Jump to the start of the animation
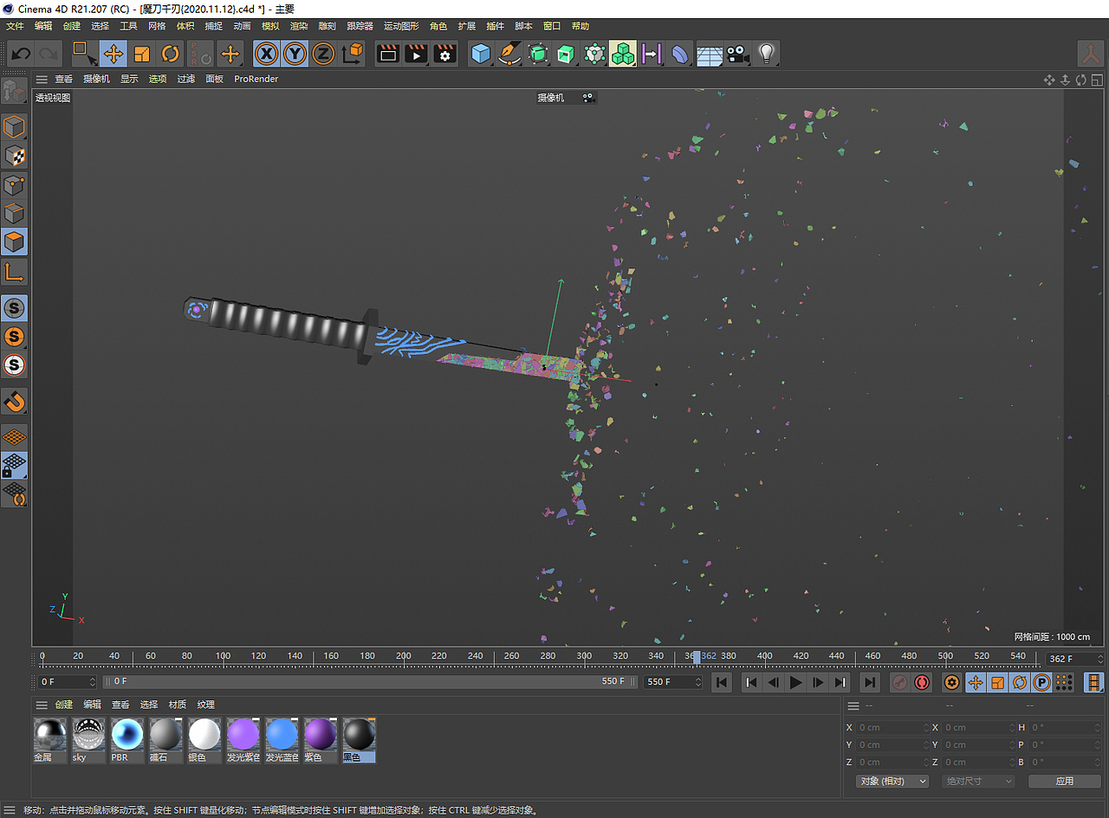 [721, 683]
